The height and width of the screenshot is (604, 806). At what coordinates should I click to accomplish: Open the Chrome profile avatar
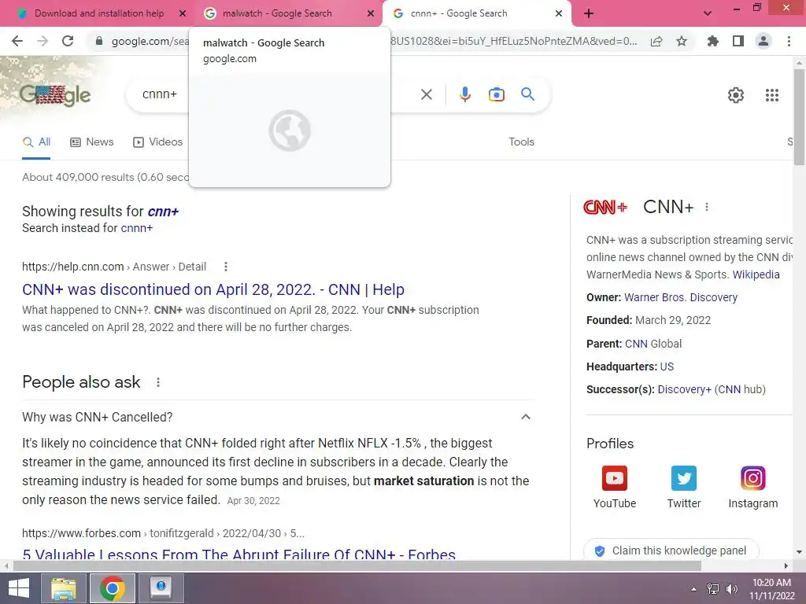pyautogui.click(x=763, y=41)
